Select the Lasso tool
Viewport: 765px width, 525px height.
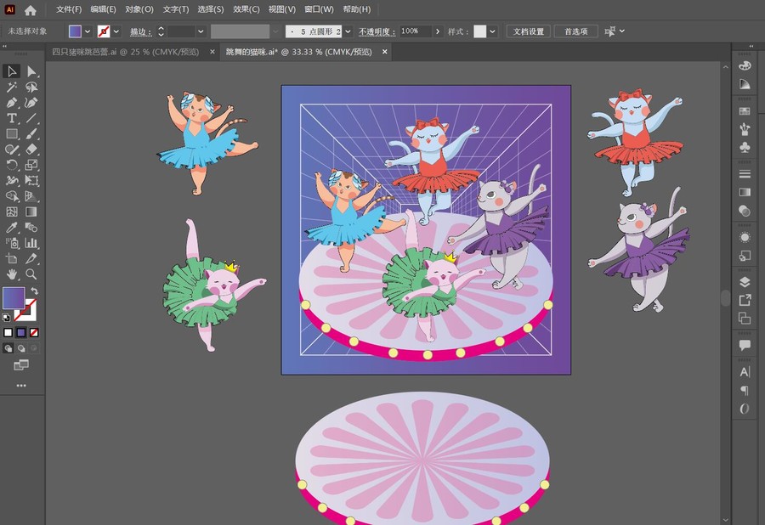[31, 87]
